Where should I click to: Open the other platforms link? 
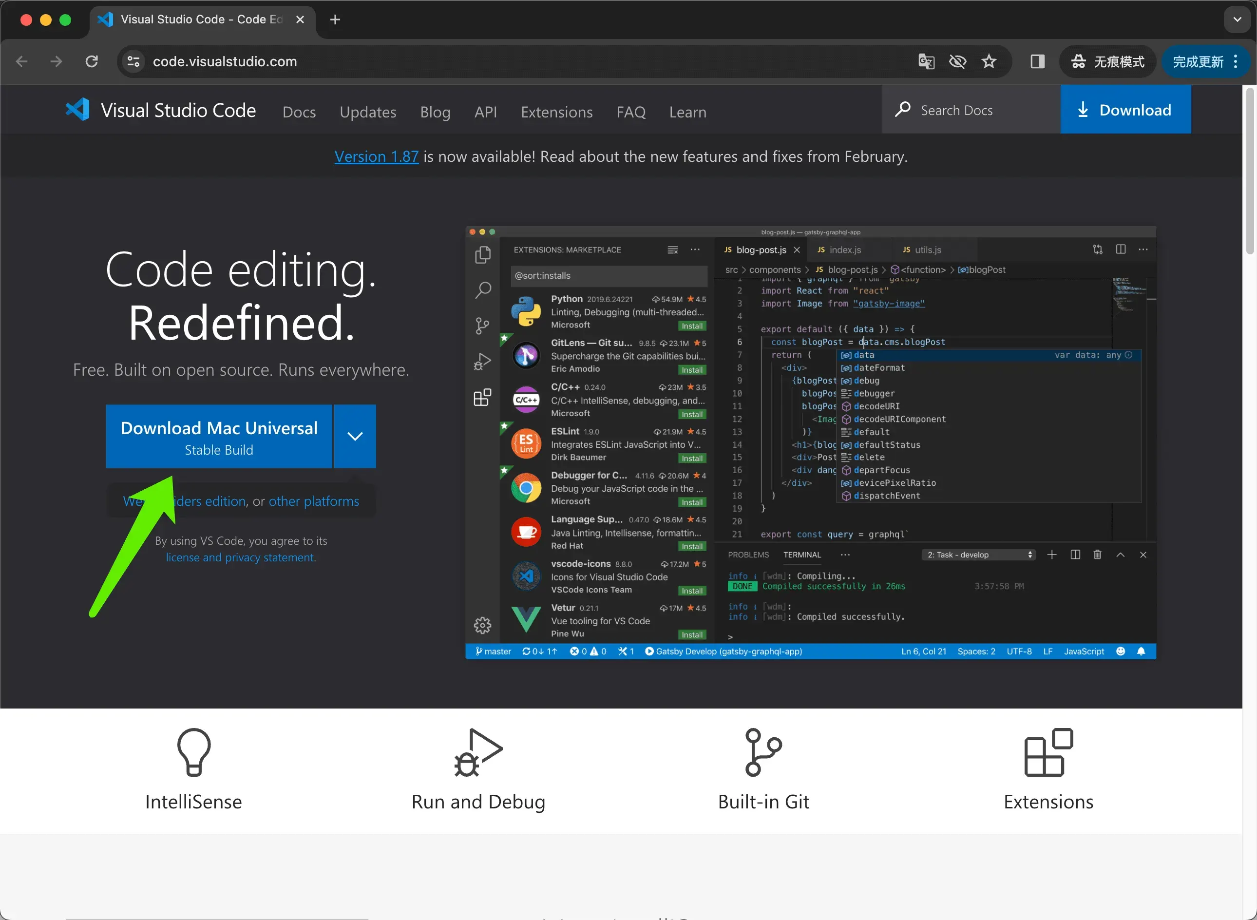(314, 501)
